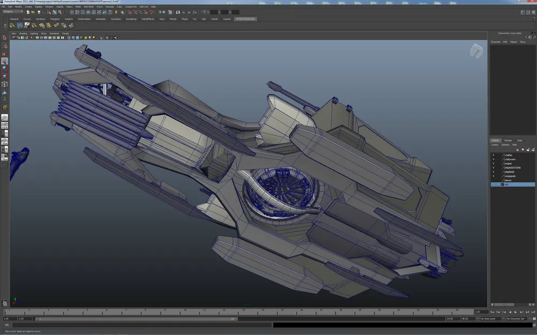Activate the Lasso Select tool
537x335 pixels.
click(x=5, y=46)
